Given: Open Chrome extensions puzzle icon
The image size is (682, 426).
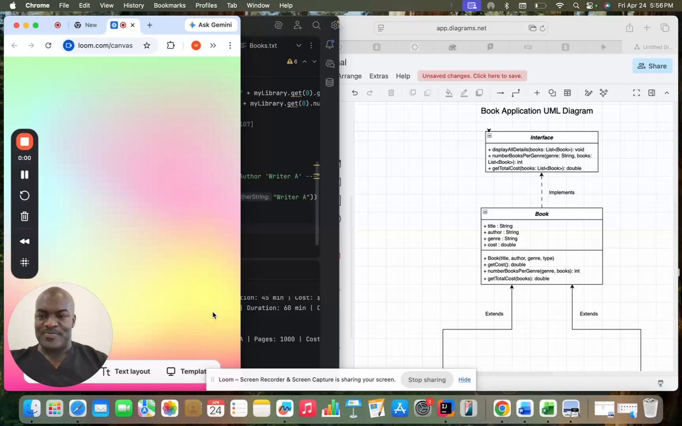Looking at the screenshot, I should tap(170, 45).
